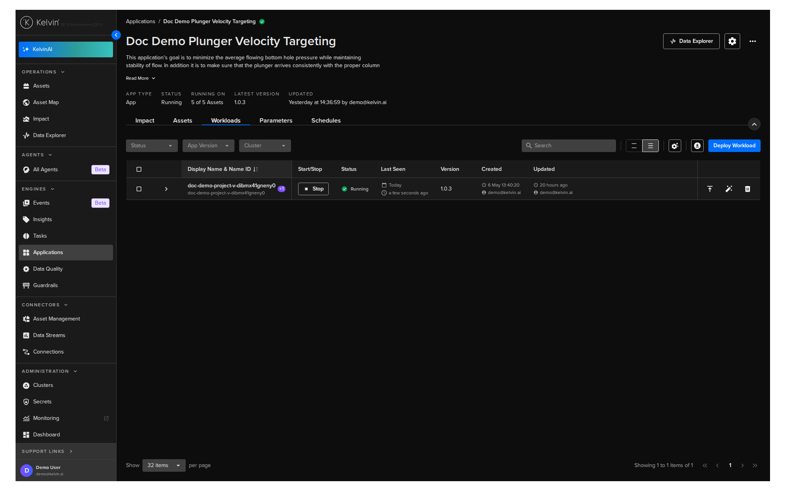
Task: Click the magic wand edit icon
Action: coord(729,189)
